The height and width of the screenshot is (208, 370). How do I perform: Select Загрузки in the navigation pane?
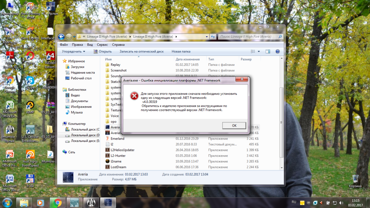click(x=77, y=67)
